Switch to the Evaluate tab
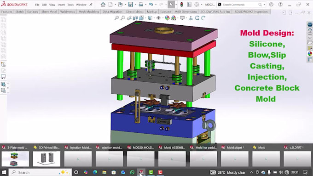This screenshot has height=176, width=313. (166, 11)
